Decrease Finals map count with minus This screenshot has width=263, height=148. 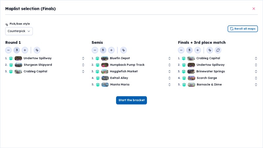(x=181, y=50)
